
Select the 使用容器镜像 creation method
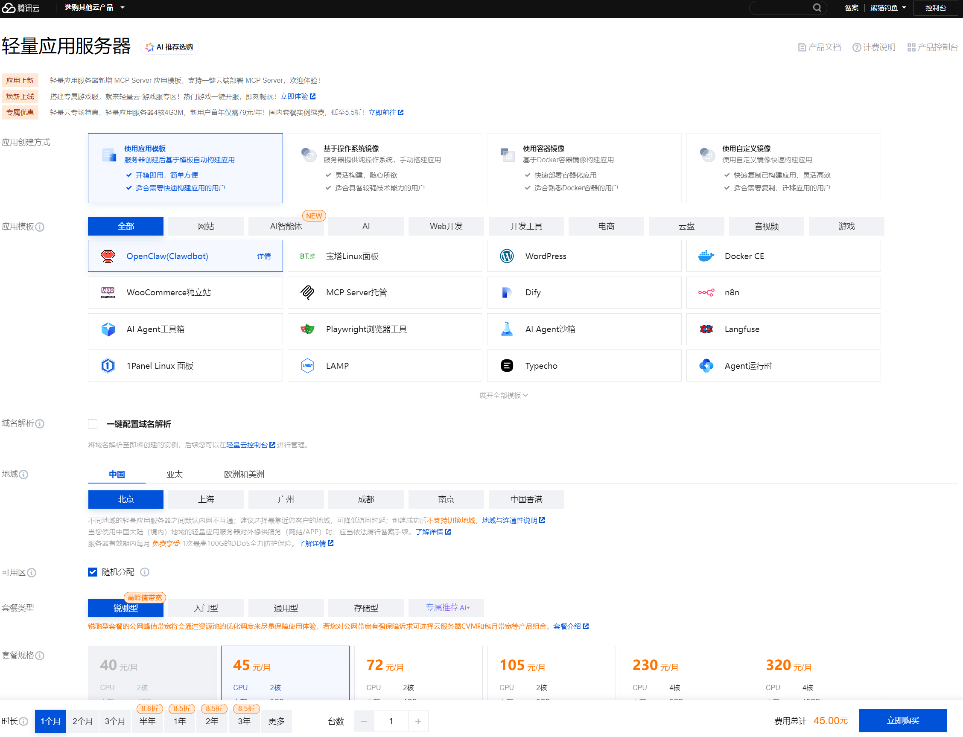pos(584,168)
